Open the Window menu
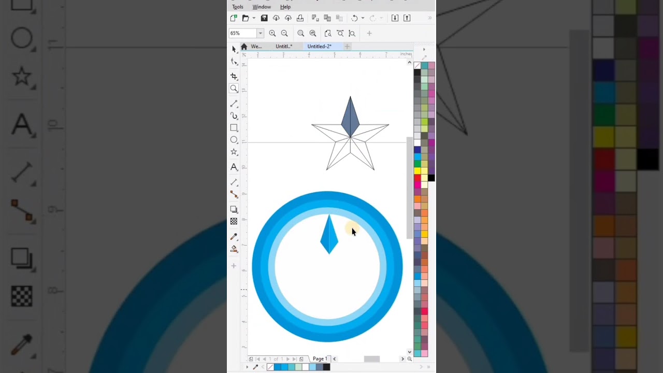 pos(262,7)
